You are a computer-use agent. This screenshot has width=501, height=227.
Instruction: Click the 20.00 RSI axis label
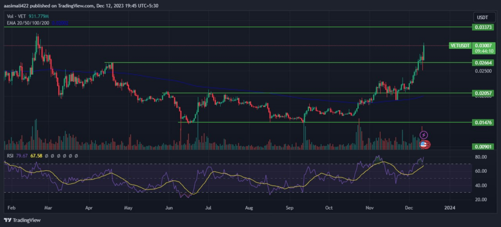pyautogui.click(x=480, y=199)
